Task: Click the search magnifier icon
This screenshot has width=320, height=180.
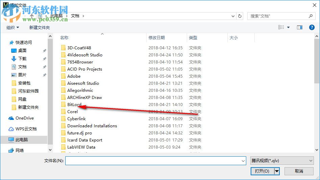Action: pos(311,16)
